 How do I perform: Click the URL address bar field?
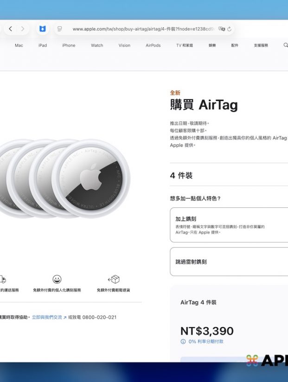pos(139,29)
